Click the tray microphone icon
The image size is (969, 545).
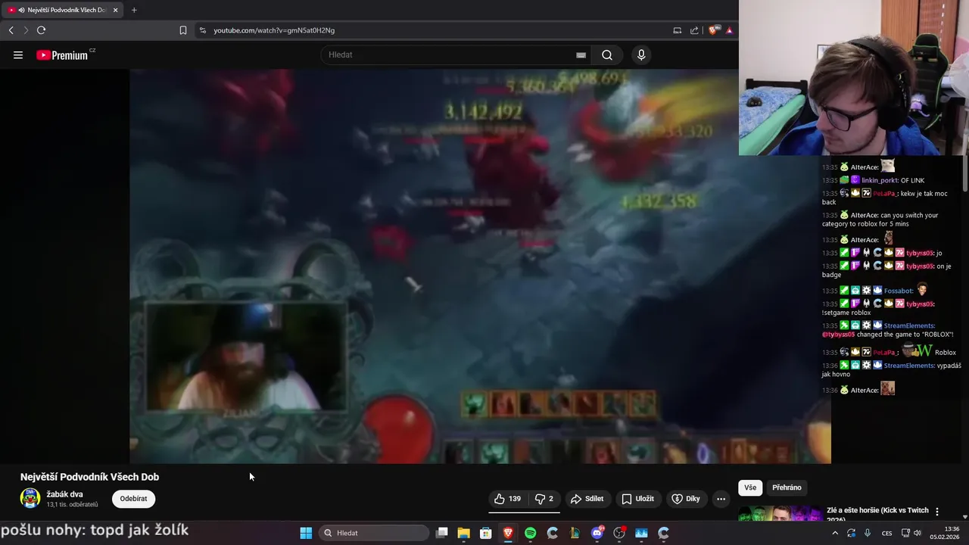[868, 533]
